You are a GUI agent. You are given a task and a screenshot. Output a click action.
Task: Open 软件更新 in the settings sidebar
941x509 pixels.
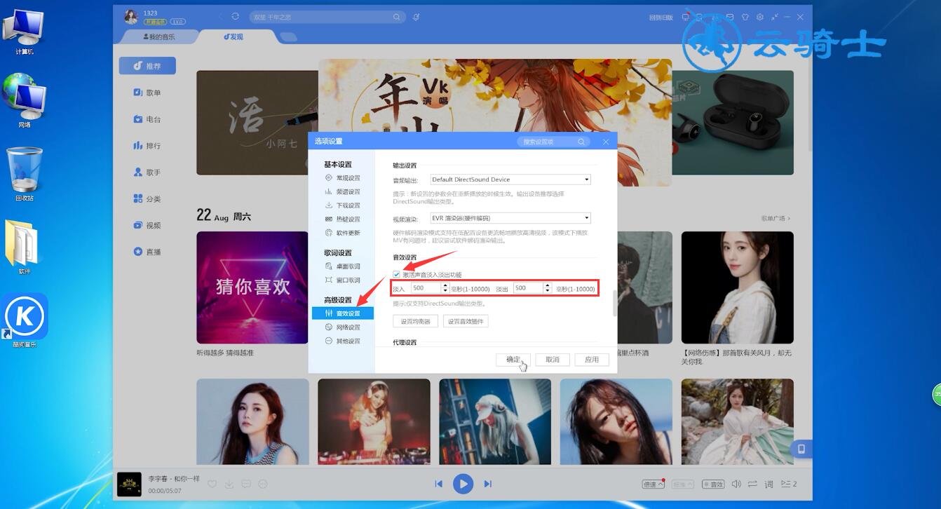coord(343,233)
